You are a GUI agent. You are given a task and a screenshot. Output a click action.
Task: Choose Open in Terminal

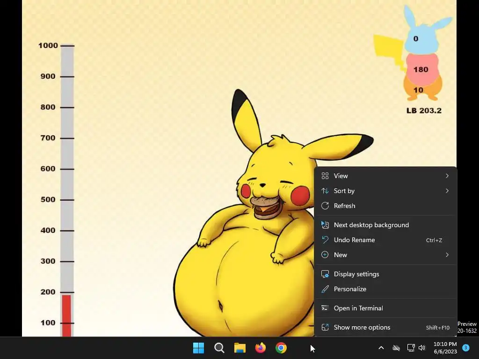tap(385, 309)
